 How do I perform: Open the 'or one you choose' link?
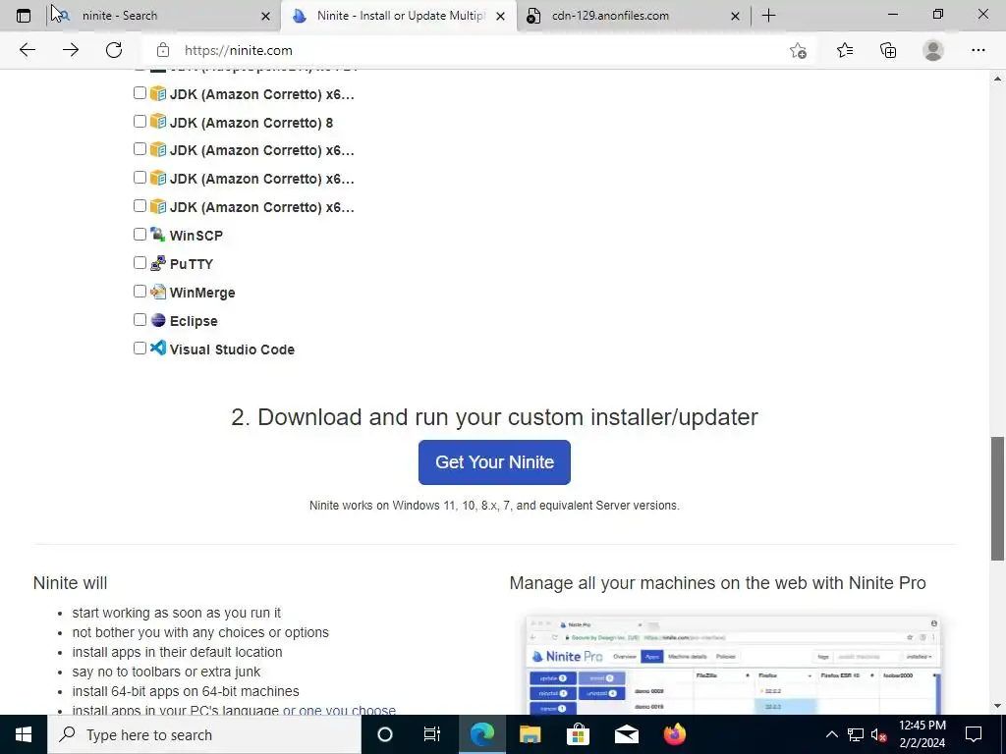pyautogui.click(x=339, y=711)
